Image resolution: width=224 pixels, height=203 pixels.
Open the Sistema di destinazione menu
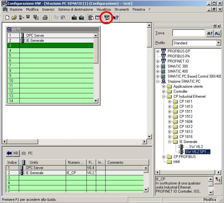[x=76, y=9]
